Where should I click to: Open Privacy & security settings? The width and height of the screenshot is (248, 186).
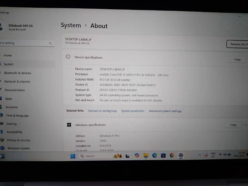[19, 140]
